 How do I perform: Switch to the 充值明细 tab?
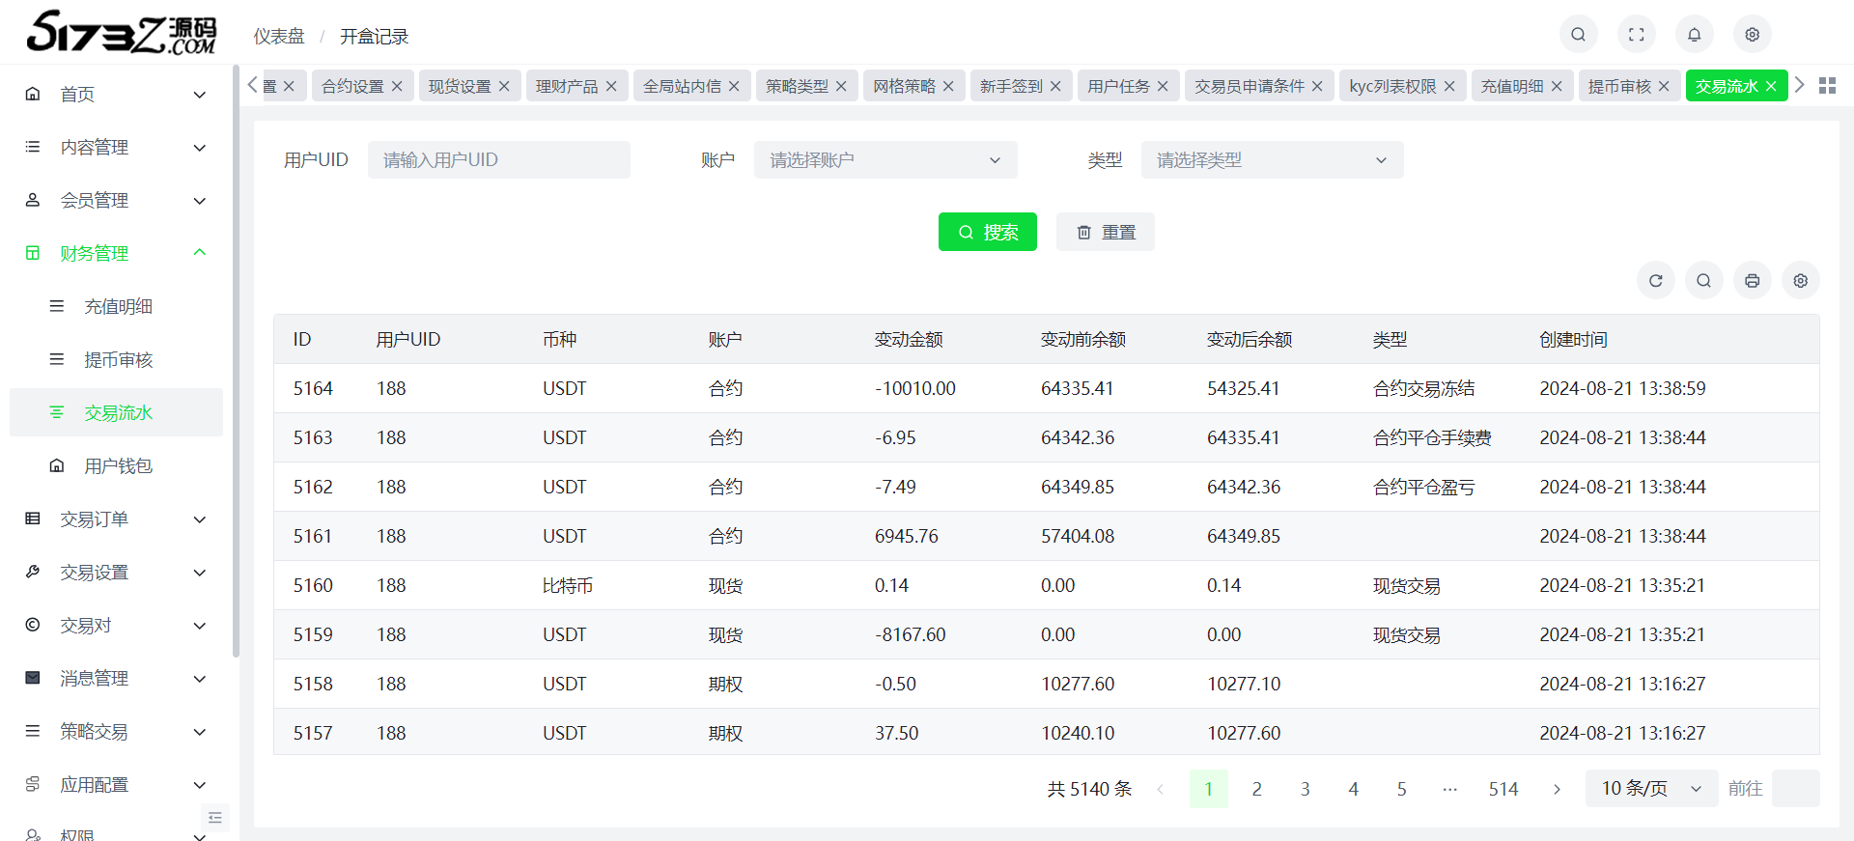coord(1512,86)
